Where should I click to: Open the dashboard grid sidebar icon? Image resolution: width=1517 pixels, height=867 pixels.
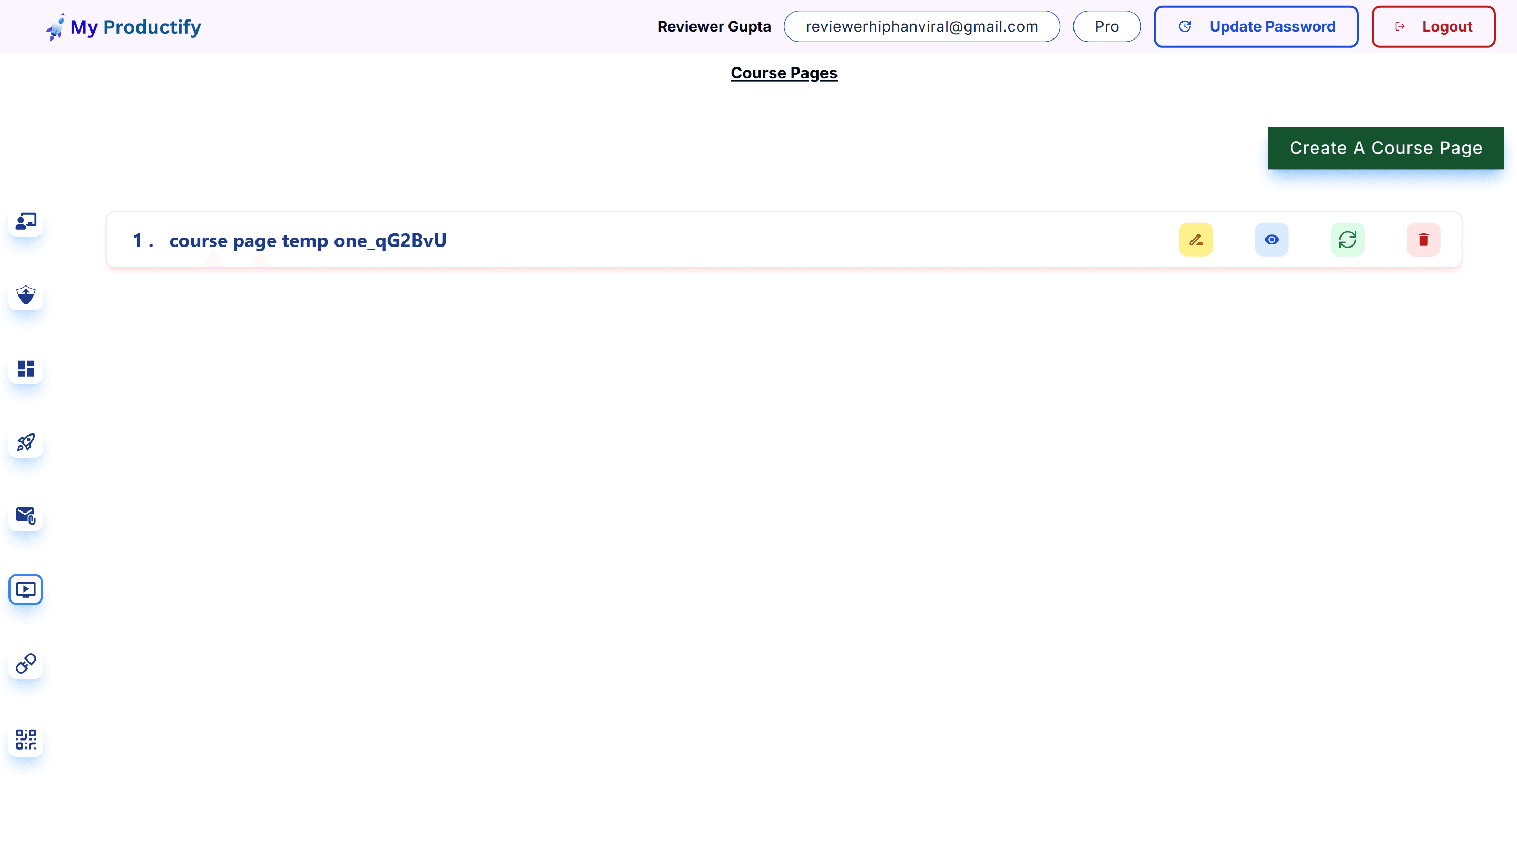[x=26, y=369]
